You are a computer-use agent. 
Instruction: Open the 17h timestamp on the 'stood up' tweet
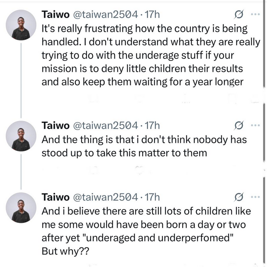tap(152, 125)
